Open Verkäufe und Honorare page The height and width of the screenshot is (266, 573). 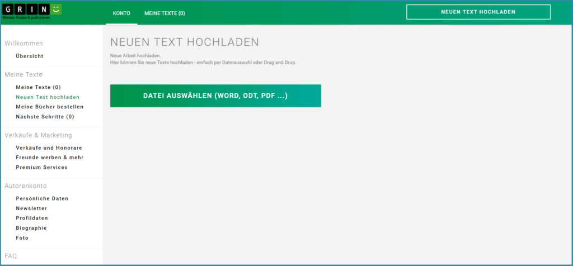pos(49,148)
